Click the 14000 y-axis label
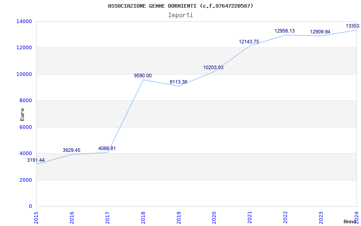 click(x=24, y=21)
